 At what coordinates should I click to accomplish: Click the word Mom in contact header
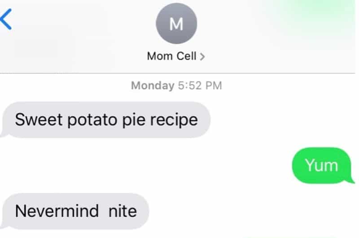(x=160, y=56)
